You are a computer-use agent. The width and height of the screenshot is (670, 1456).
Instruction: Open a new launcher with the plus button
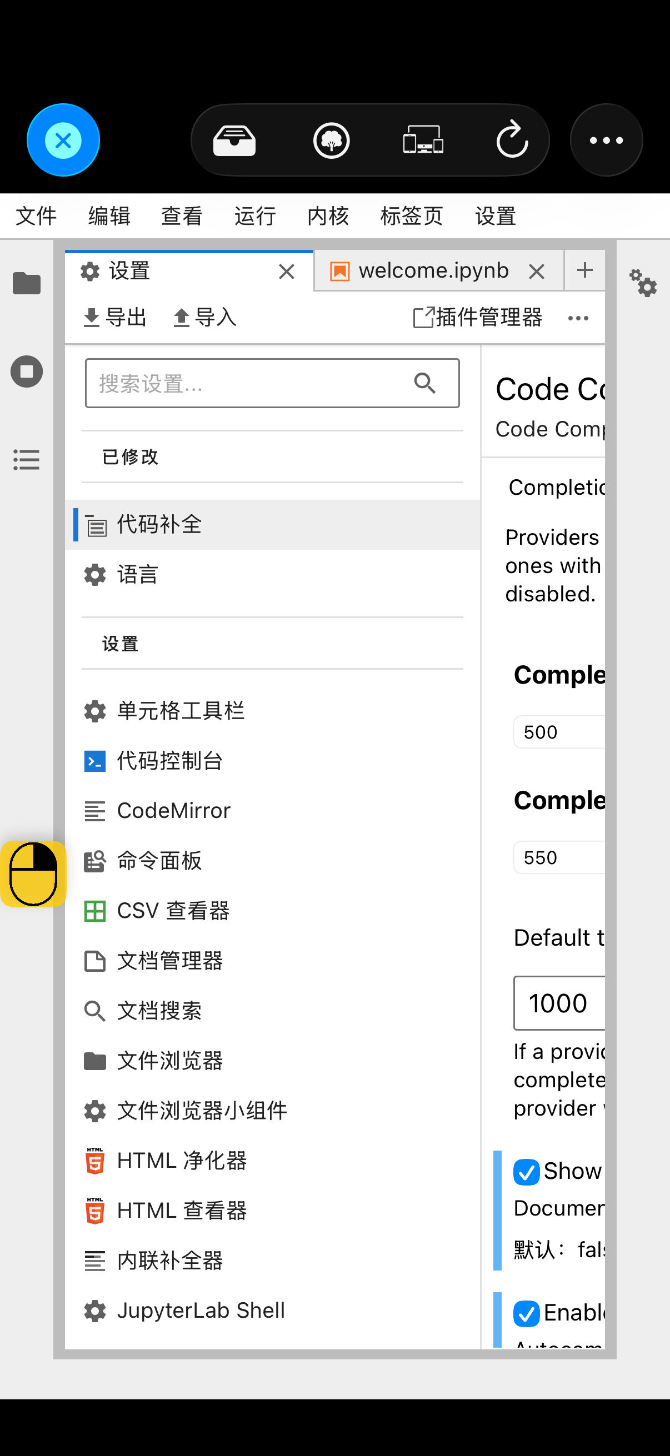pyautogui.click(x=584, y=270)
